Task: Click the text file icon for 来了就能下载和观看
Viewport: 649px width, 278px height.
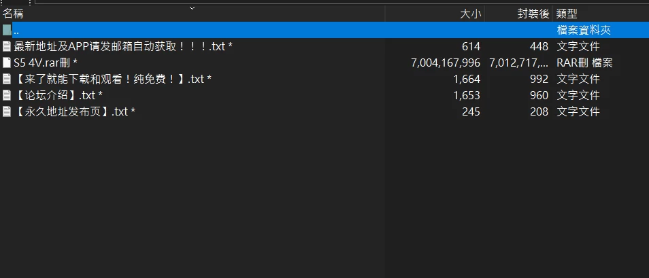Action: click(7, 79)
